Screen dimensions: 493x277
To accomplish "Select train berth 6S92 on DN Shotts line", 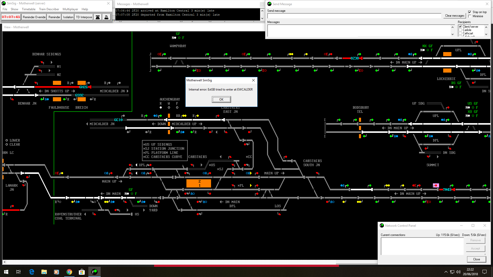I will click(79, 95).
